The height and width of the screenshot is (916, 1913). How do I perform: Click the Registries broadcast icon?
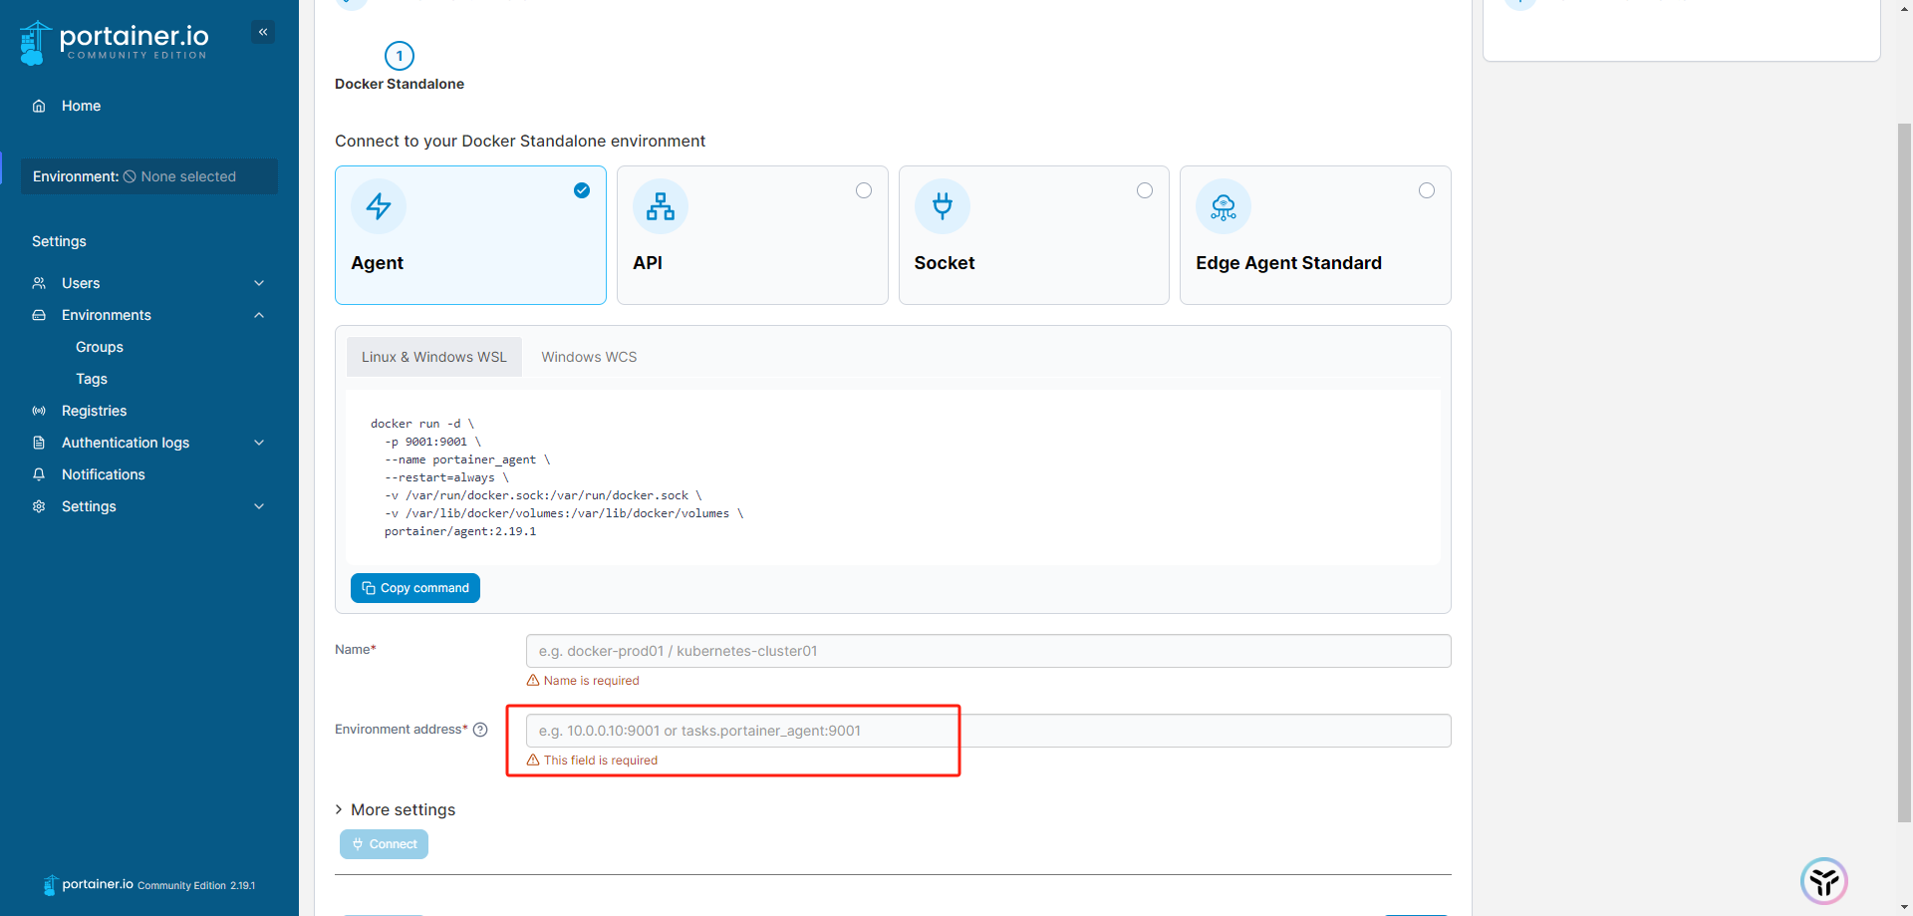coord(39,411)
